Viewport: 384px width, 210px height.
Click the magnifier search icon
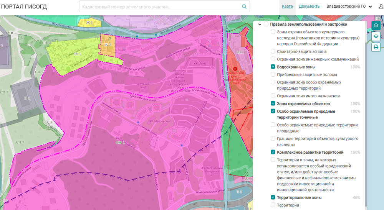[x=244, y=7]
